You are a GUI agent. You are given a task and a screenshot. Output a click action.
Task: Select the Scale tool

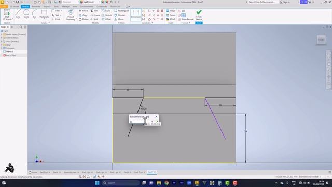[106, 11]
